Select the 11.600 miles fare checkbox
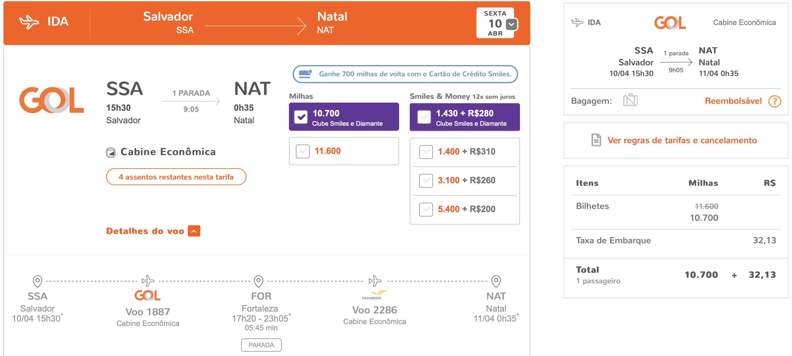The image size is (792, 356). point(303,151)
